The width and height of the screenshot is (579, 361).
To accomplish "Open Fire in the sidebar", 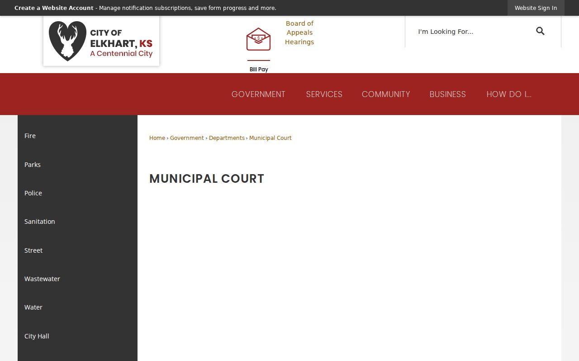I will click(77, 136).
